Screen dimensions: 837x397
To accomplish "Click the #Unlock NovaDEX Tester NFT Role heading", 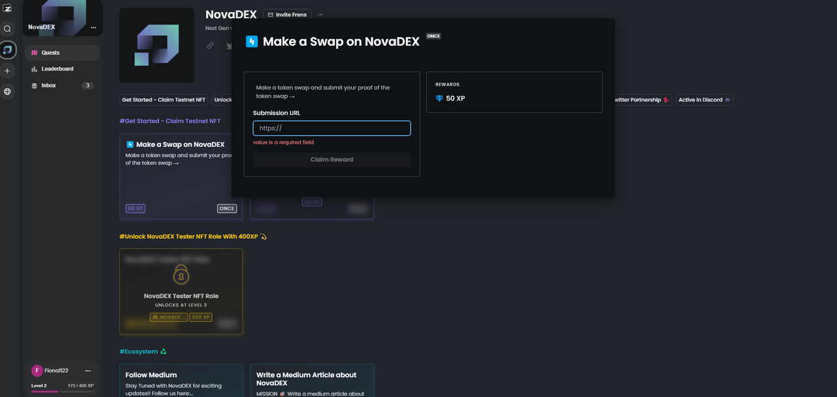I will [193, 236].
